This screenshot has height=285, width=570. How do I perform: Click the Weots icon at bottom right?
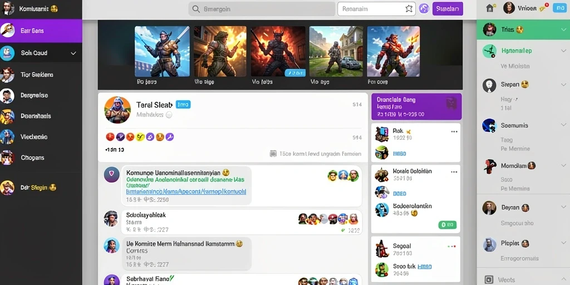(489, 279)
